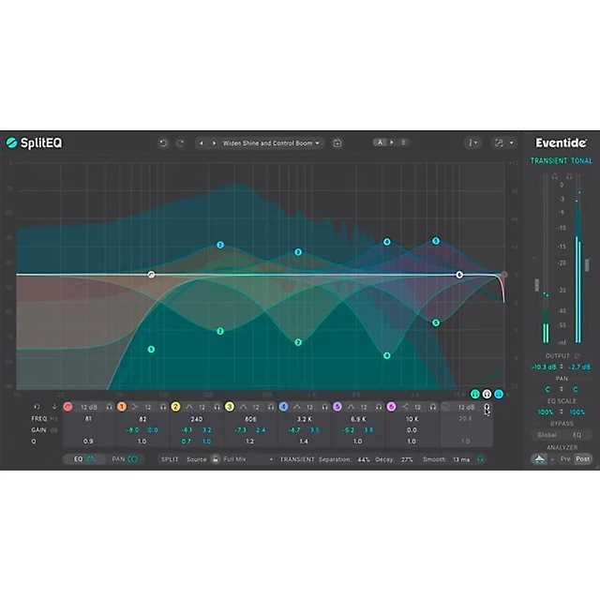This screenshot has height=600, width=600.
Task: Switch to the EQ view tab
Action: (x=84, y=459)
